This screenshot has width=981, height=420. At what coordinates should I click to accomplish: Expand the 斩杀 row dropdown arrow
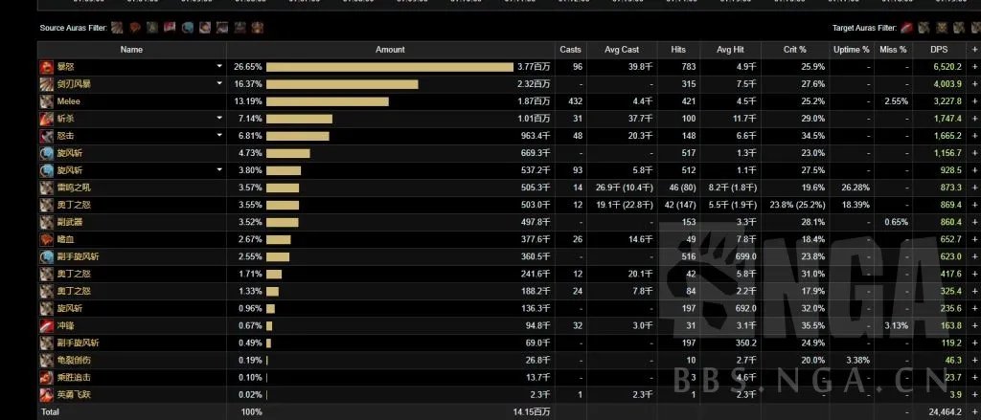[219, 119]
